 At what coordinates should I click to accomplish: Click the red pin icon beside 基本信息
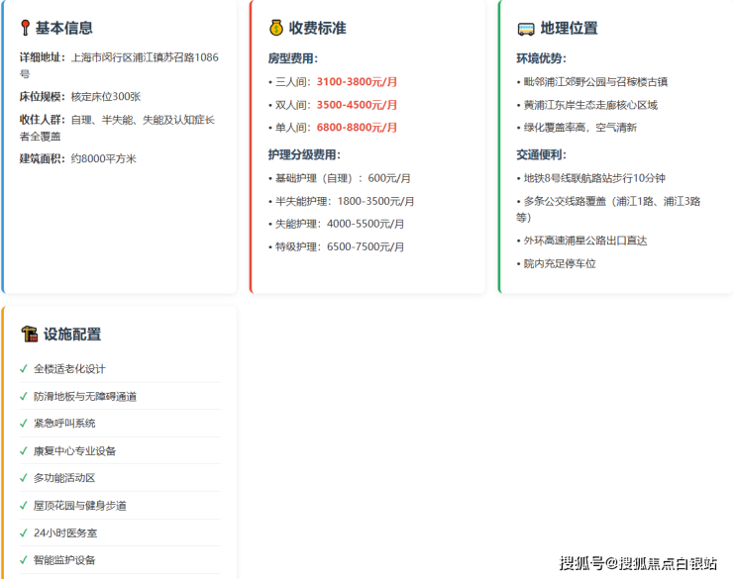[26, 28]
